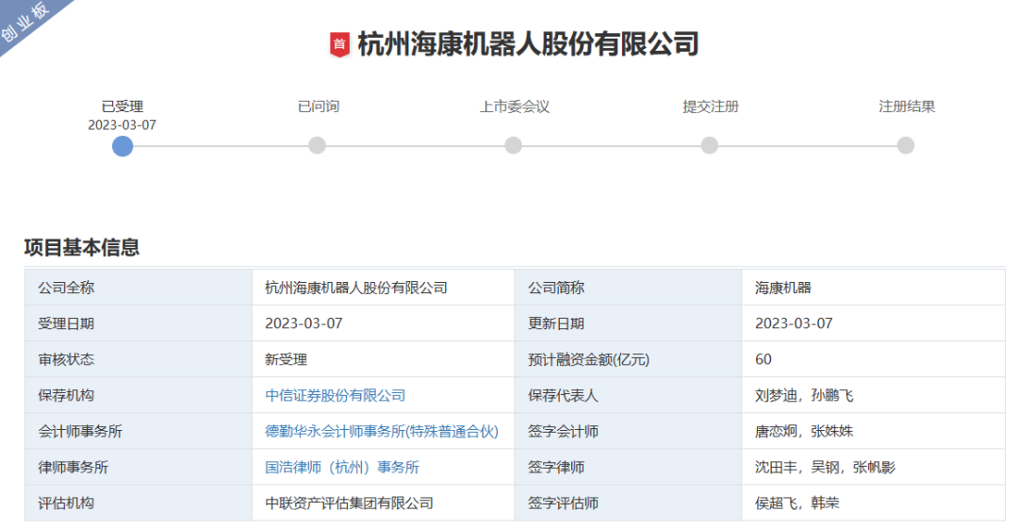The image size is (1018, 528).
Task: Click the 保荐代表人 label cell
Action: [x=628, y=395]
